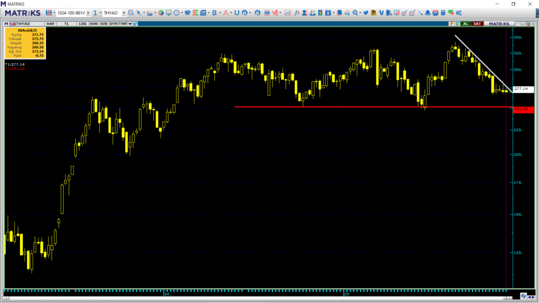Open the magnifier chart search icon
This screenshot has width=539, height=303.
(131, 13)
